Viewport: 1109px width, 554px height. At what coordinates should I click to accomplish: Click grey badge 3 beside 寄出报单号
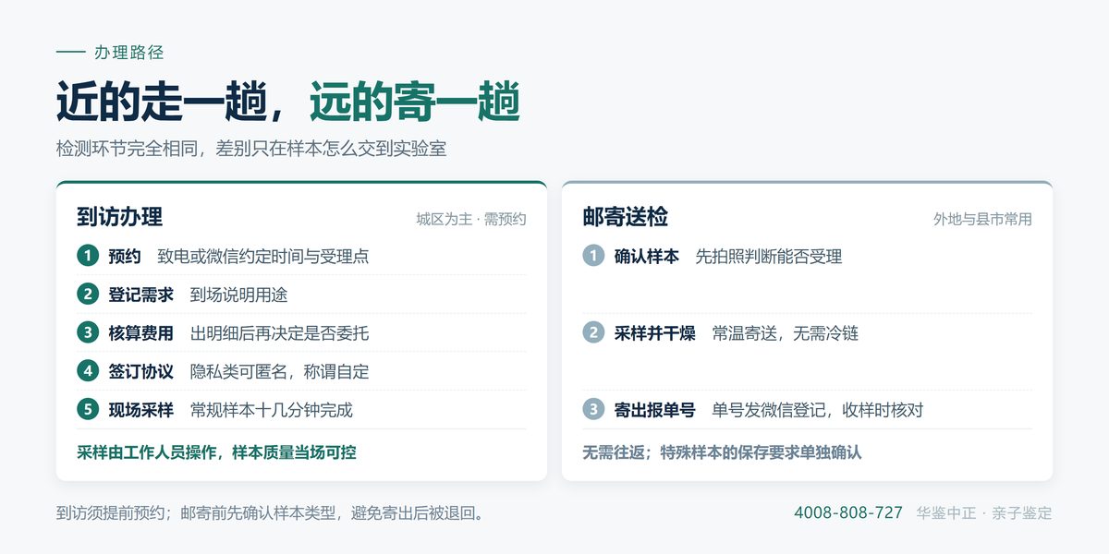point(593,409)
